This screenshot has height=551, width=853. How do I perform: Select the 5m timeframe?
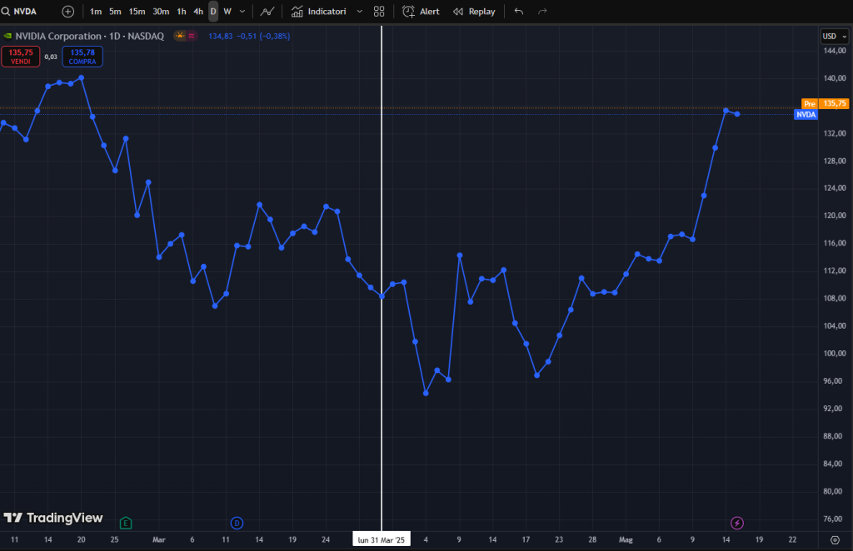tap(115, 12)
